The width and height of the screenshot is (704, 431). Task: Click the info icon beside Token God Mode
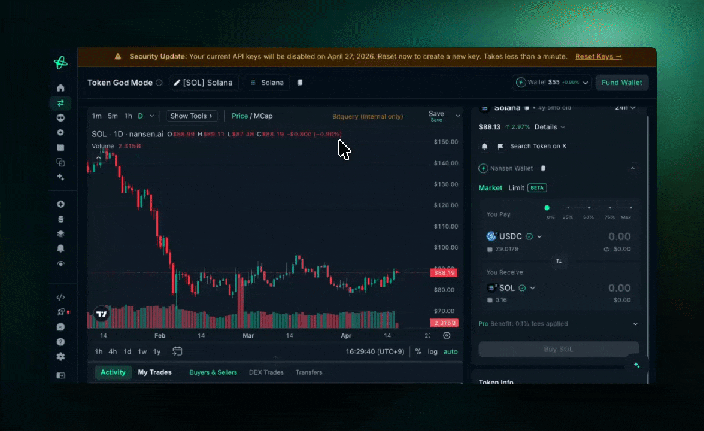click(x=159, y=83)
